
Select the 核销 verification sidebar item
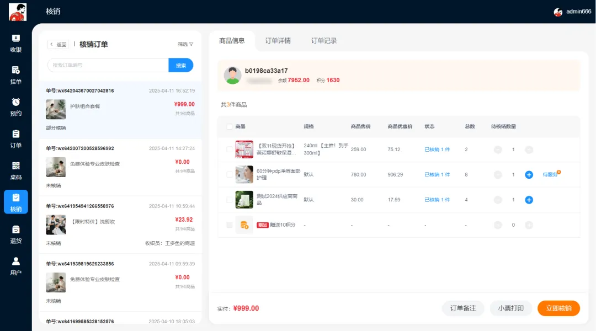[15, 202]
